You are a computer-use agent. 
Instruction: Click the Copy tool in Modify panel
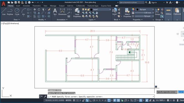tap(35, 13)
